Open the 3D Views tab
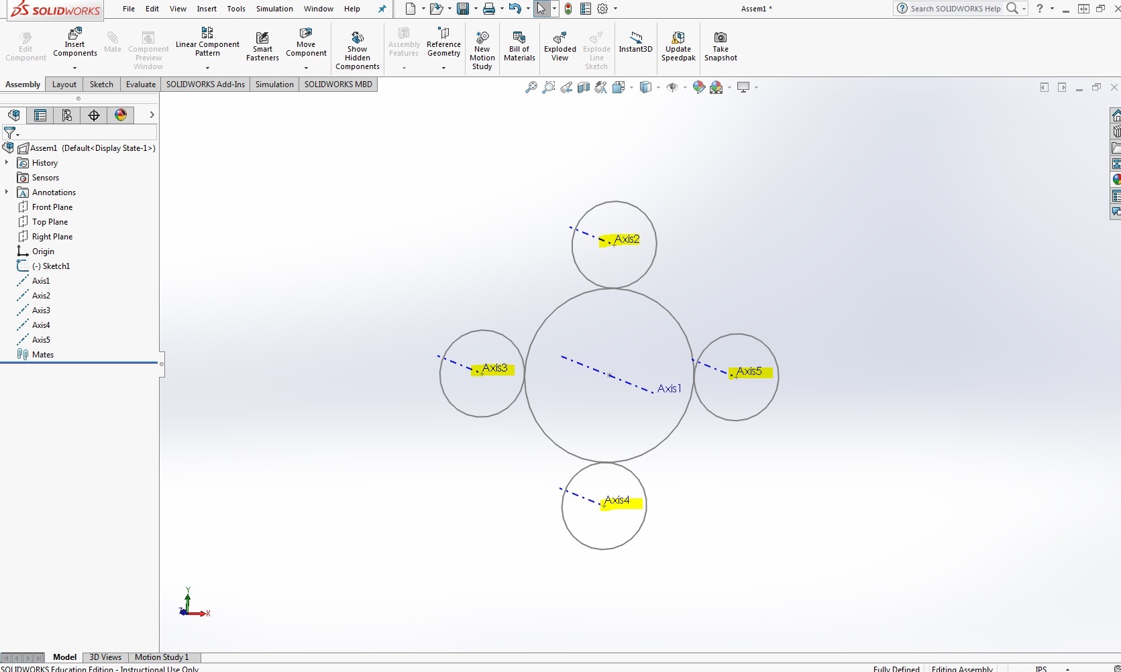Screen dimensions: 1121x672 point(105,657)
